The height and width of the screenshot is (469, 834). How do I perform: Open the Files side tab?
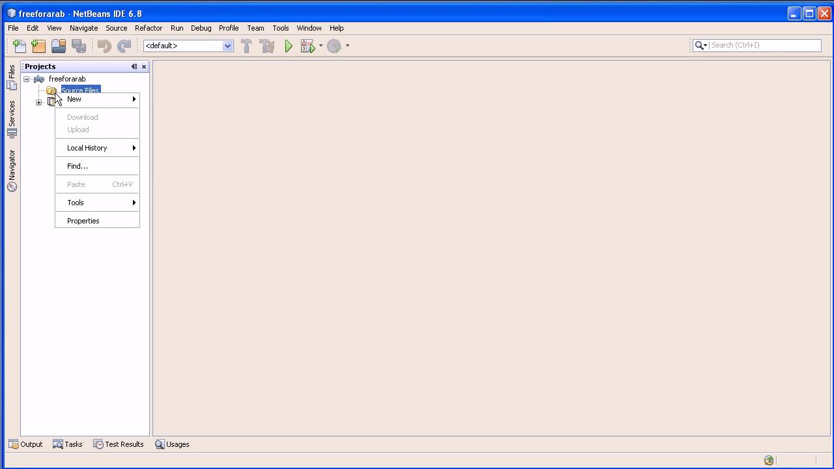tap(12, 78)
